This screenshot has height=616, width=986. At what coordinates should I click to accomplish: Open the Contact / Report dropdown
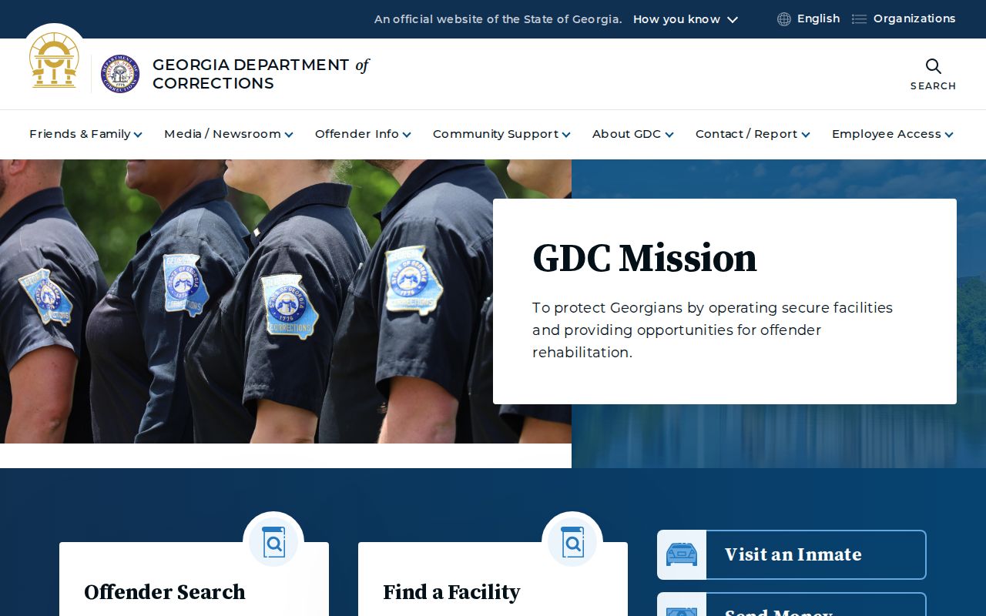click(x=753, y=134)
